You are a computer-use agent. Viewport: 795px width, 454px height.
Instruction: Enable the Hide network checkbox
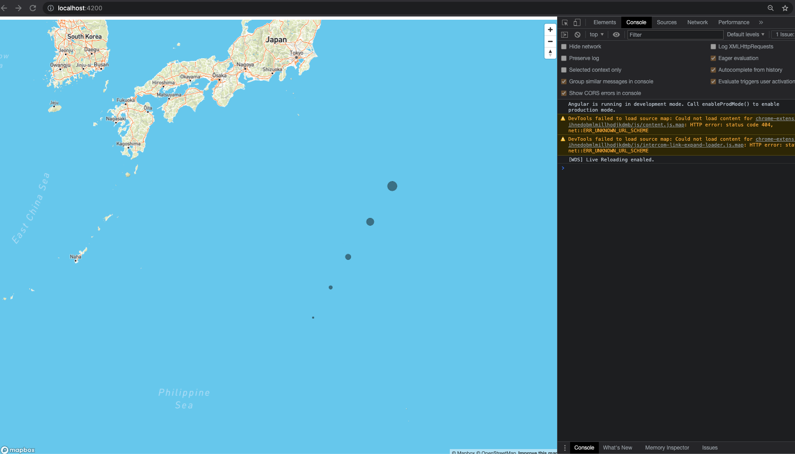564,46
